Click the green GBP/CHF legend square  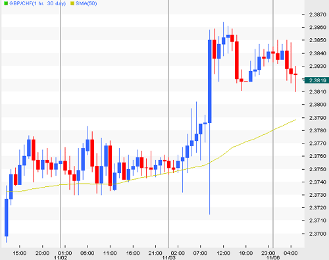(6, 3)
